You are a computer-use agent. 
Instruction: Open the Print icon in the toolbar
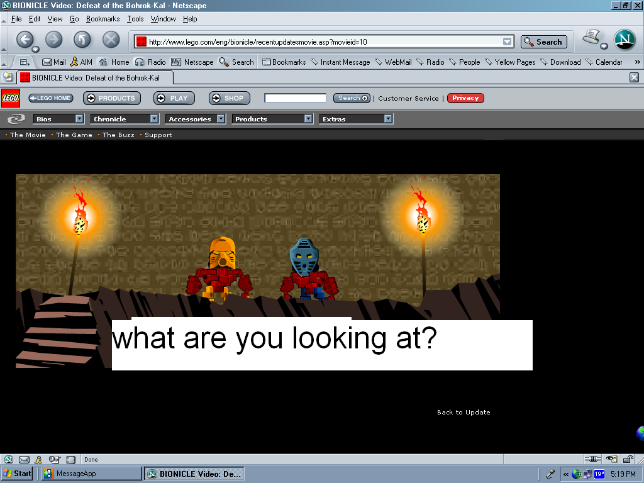(x=591, y=37)
